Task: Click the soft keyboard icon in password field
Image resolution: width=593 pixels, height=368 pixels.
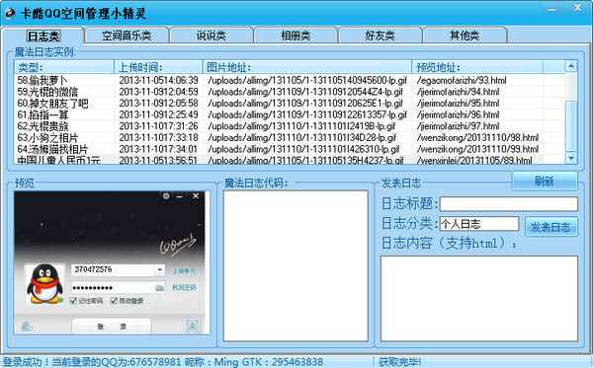Action: (x=159, y=288)
